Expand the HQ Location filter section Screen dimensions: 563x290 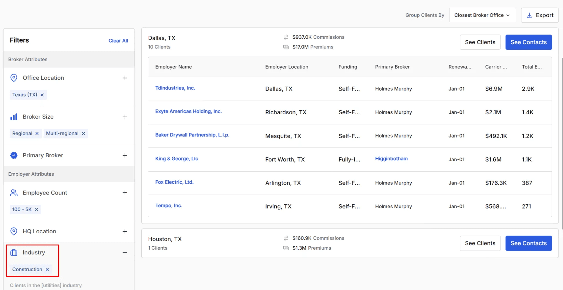(x=125, y=231)
